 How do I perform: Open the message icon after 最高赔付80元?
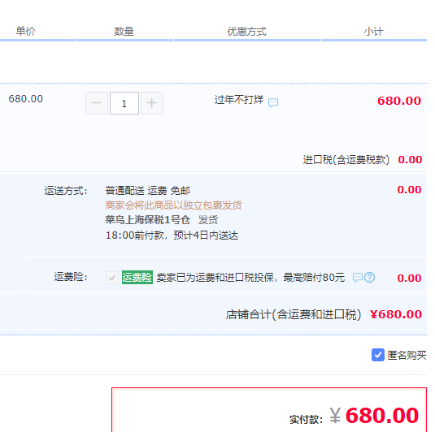[x=358, y=277]
